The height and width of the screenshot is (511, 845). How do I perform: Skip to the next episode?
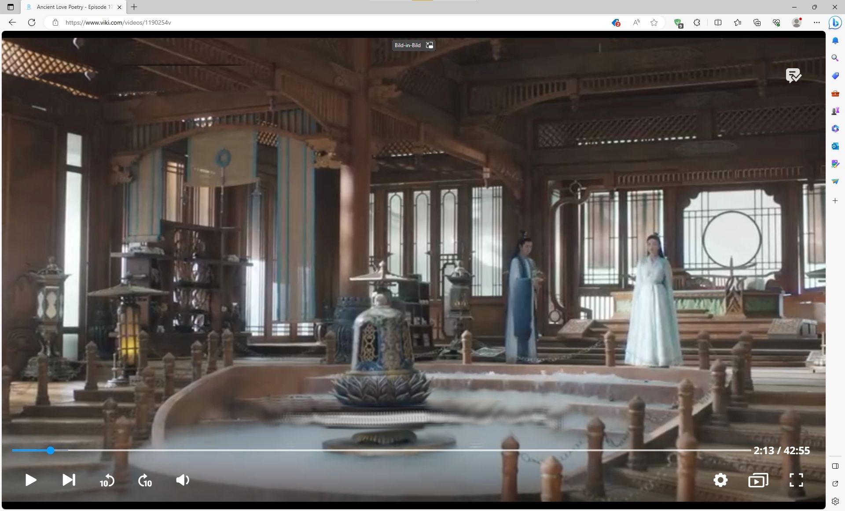click(x=69, y=480)
